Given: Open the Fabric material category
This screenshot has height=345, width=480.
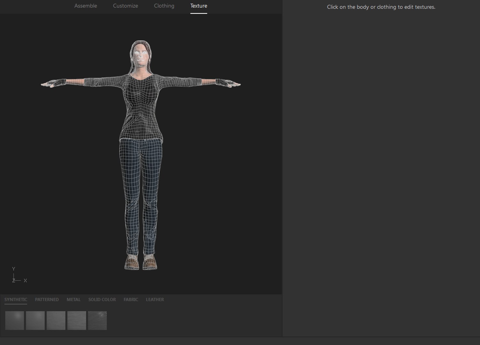Looking at the screenshot, I should point(131,299).
